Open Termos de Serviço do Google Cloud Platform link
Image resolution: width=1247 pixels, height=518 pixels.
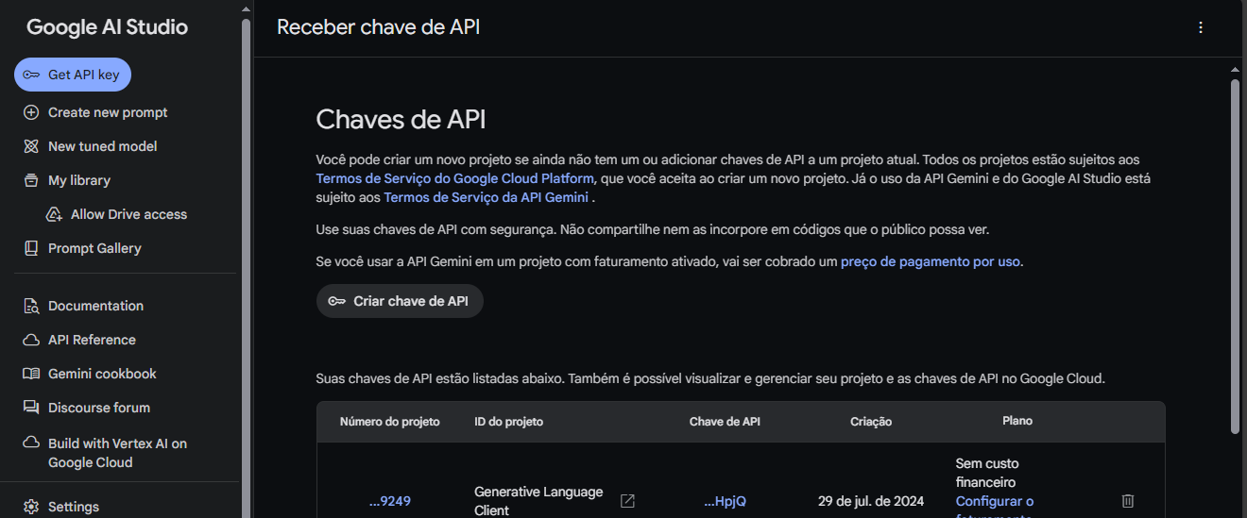(x=455, y=178)
